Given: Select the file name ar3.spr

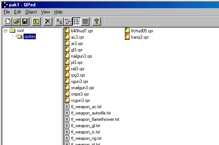Looking at the screenshot, I should pos(77,43).
